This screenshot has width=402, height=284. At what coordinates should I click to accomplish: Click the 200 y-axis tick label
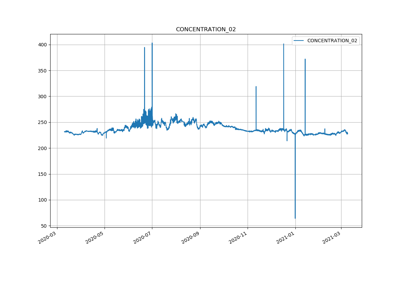tap(43, 148)
